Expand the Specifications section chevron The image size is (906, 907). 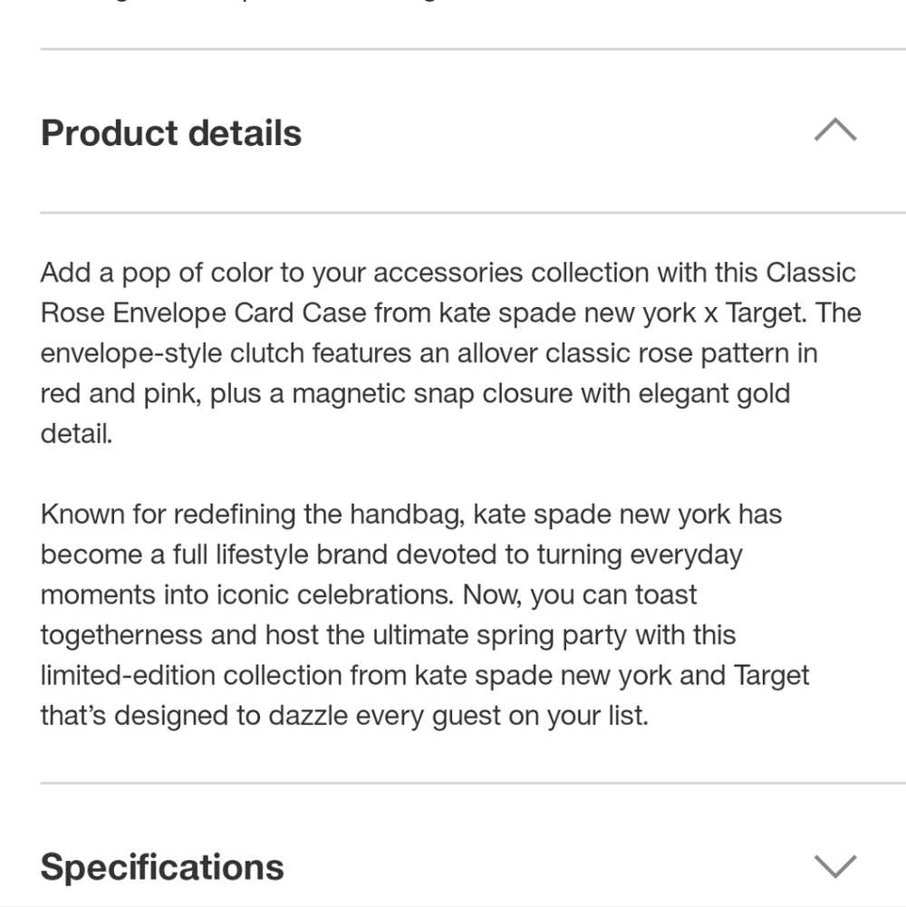coord(834,866)
